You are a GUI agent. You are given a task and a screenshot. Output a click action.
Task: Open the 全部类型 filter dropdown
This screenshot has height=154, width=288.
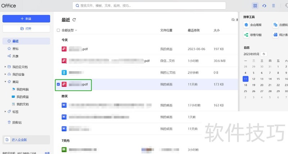69,30
